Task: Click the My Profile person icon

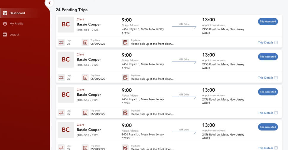Action: pos(5,24)
